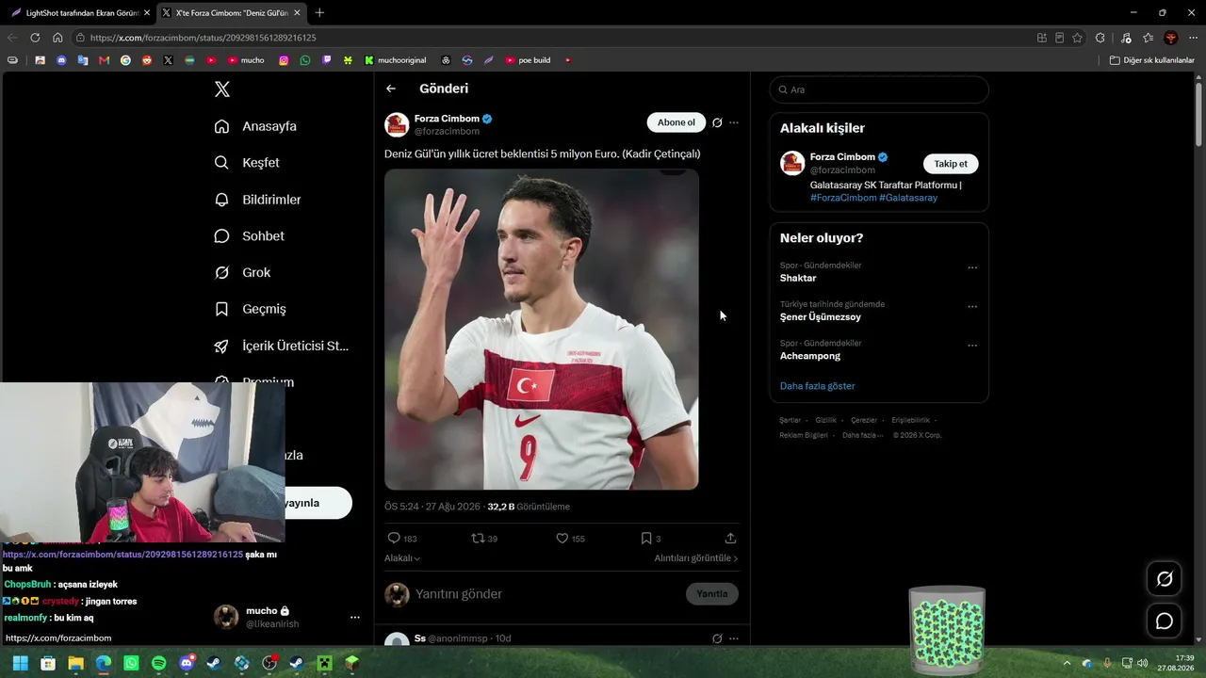
Task: Share the Forza Cimbom post
Action: pyautogui.click(x=730, y=539)
